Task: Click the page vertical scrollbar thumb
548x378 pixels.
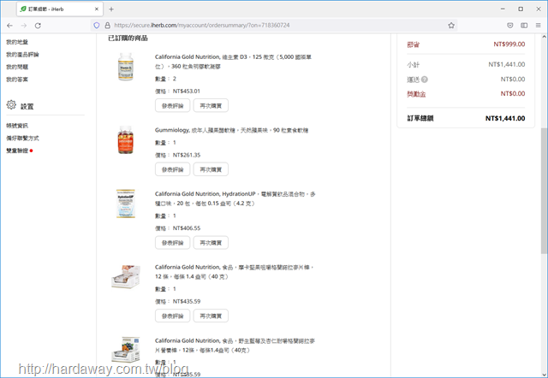Action: click(x=544, y=191)
